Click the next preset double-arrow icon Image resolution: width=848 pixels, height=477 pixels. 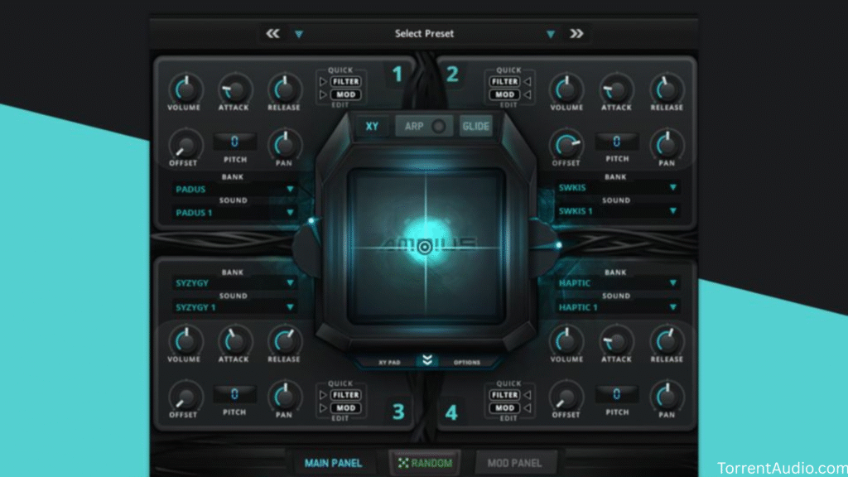click(576, 34)
